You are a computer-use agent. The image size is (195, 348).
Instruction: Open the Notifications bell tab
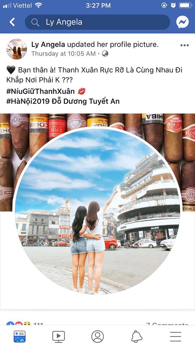point(137,336)
